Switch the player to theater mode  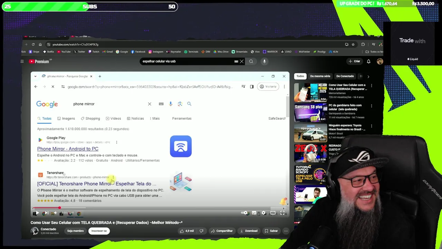click(x=273, y=213)
